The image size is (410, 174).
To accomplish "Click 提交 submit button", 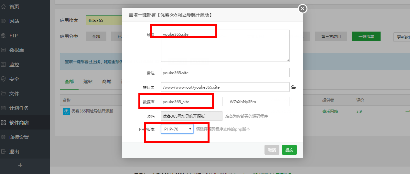I will click(289, 150).
